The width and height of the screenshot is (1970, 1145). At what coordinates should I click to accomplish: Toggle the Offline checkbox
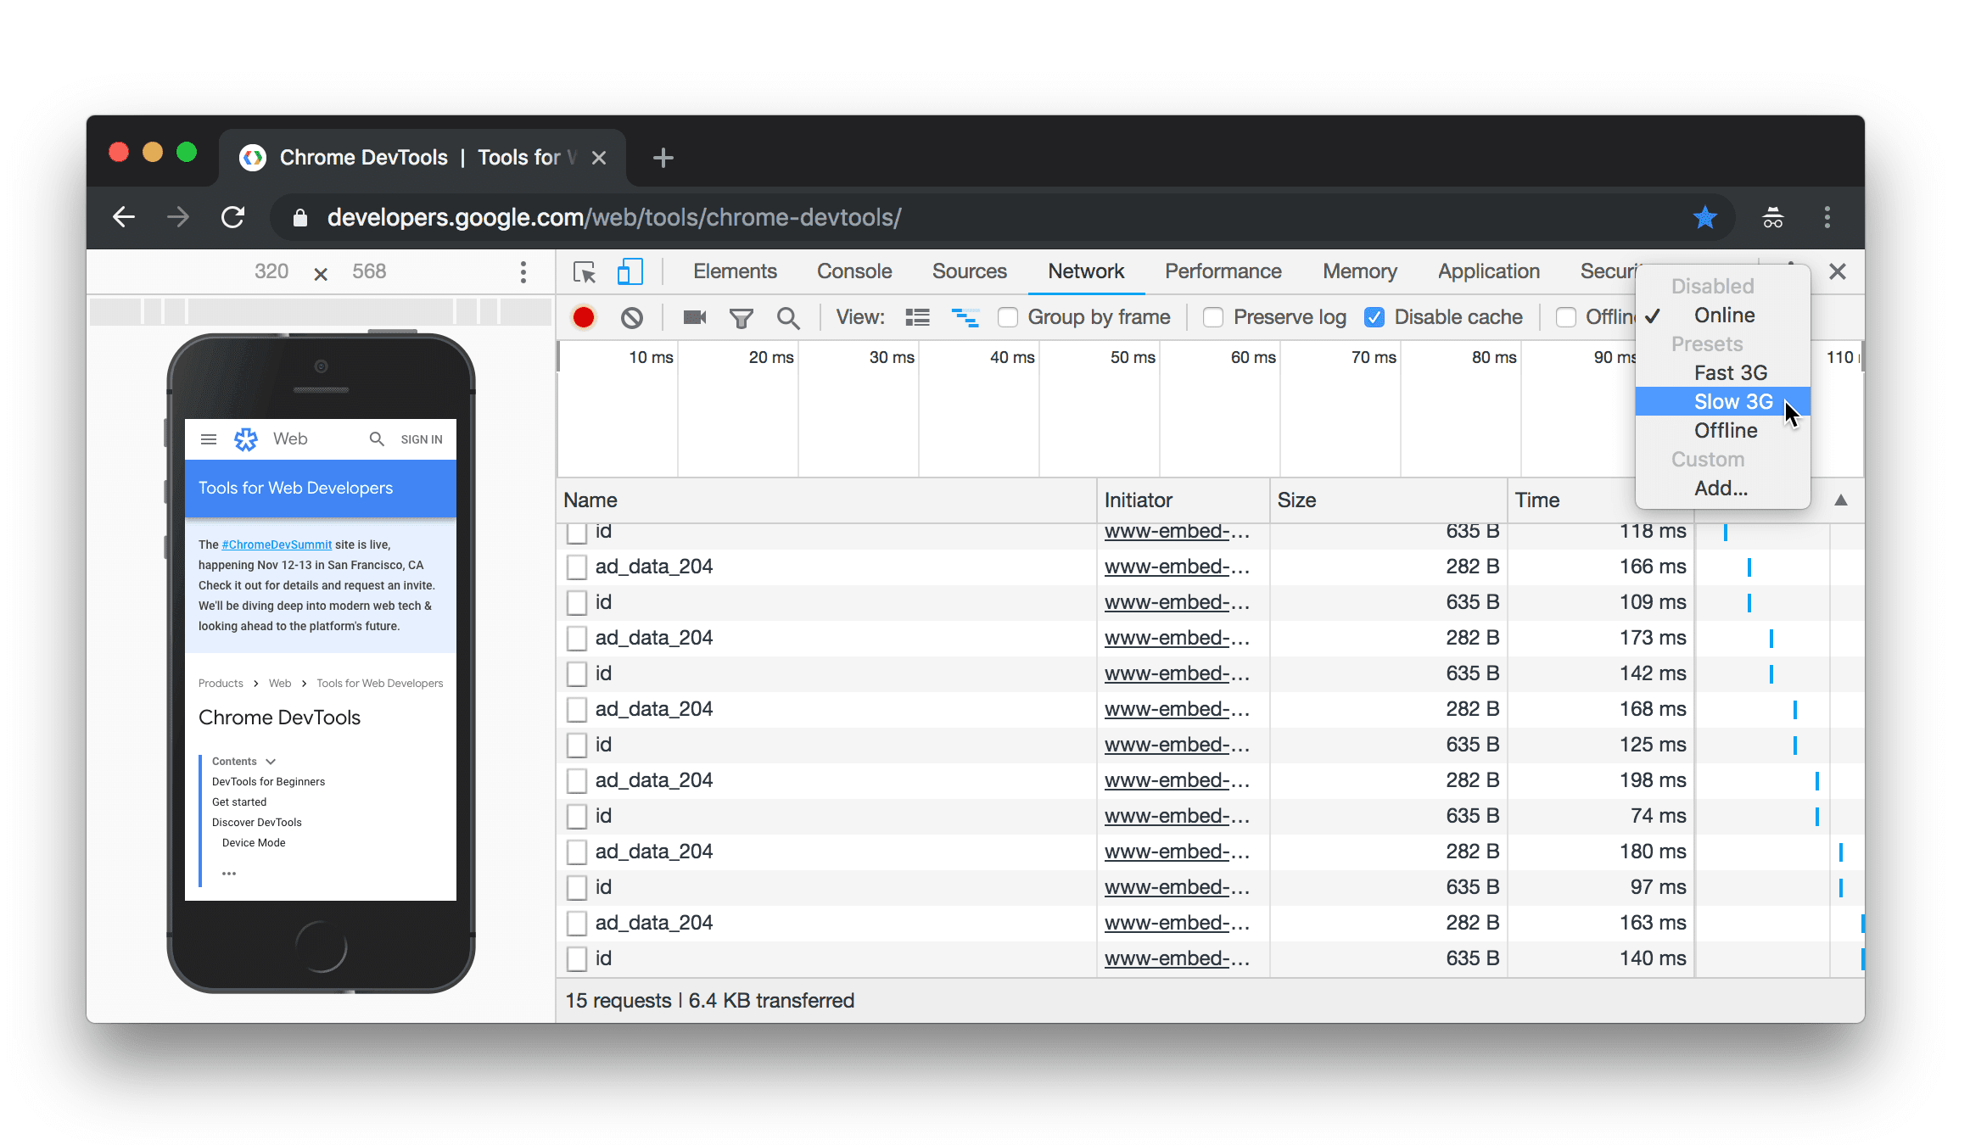[x=1564, y=316]
